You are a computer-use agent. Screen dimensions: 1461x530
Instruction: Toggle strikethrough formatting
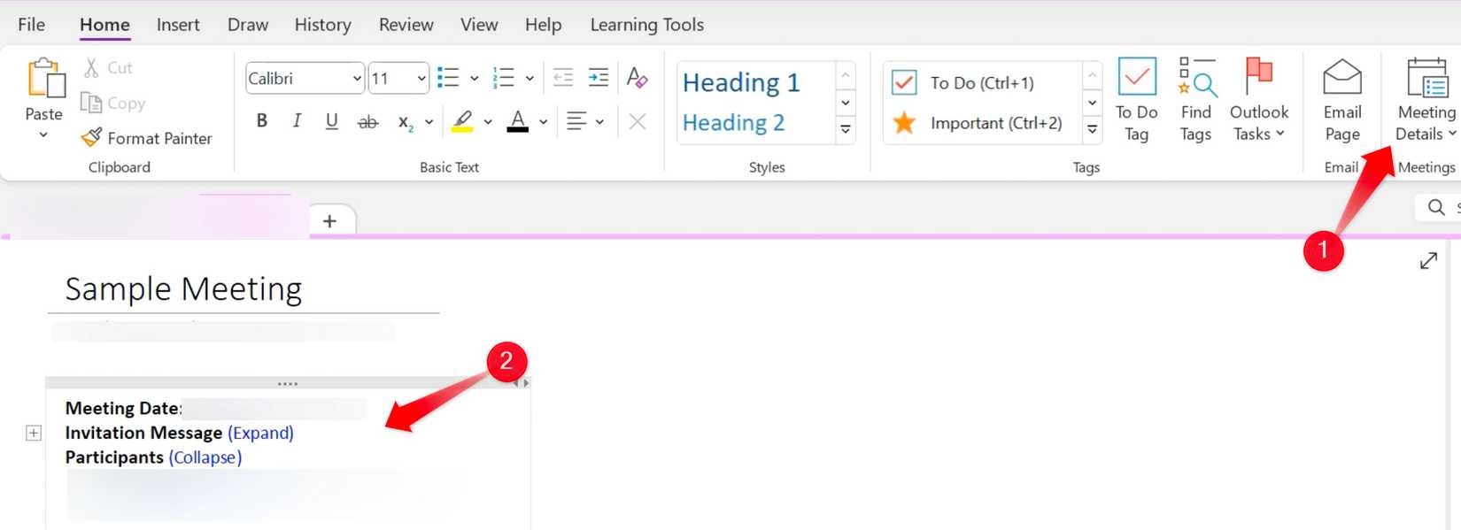[x=367, y=122]
